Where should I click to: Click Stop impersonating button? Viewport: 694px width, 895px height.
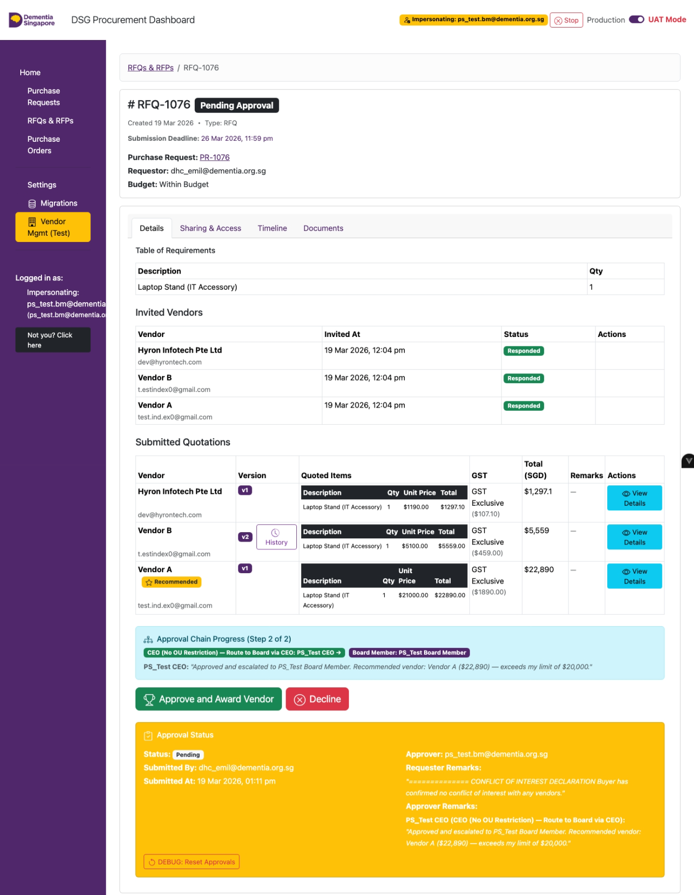pyautogui.click(x=566, y=20)
